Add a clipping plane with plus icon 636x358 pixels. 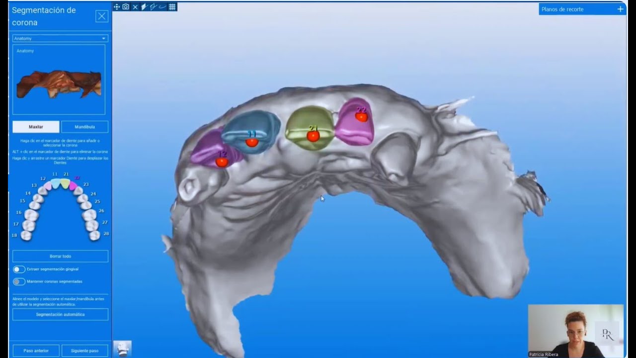pos(620,9)
